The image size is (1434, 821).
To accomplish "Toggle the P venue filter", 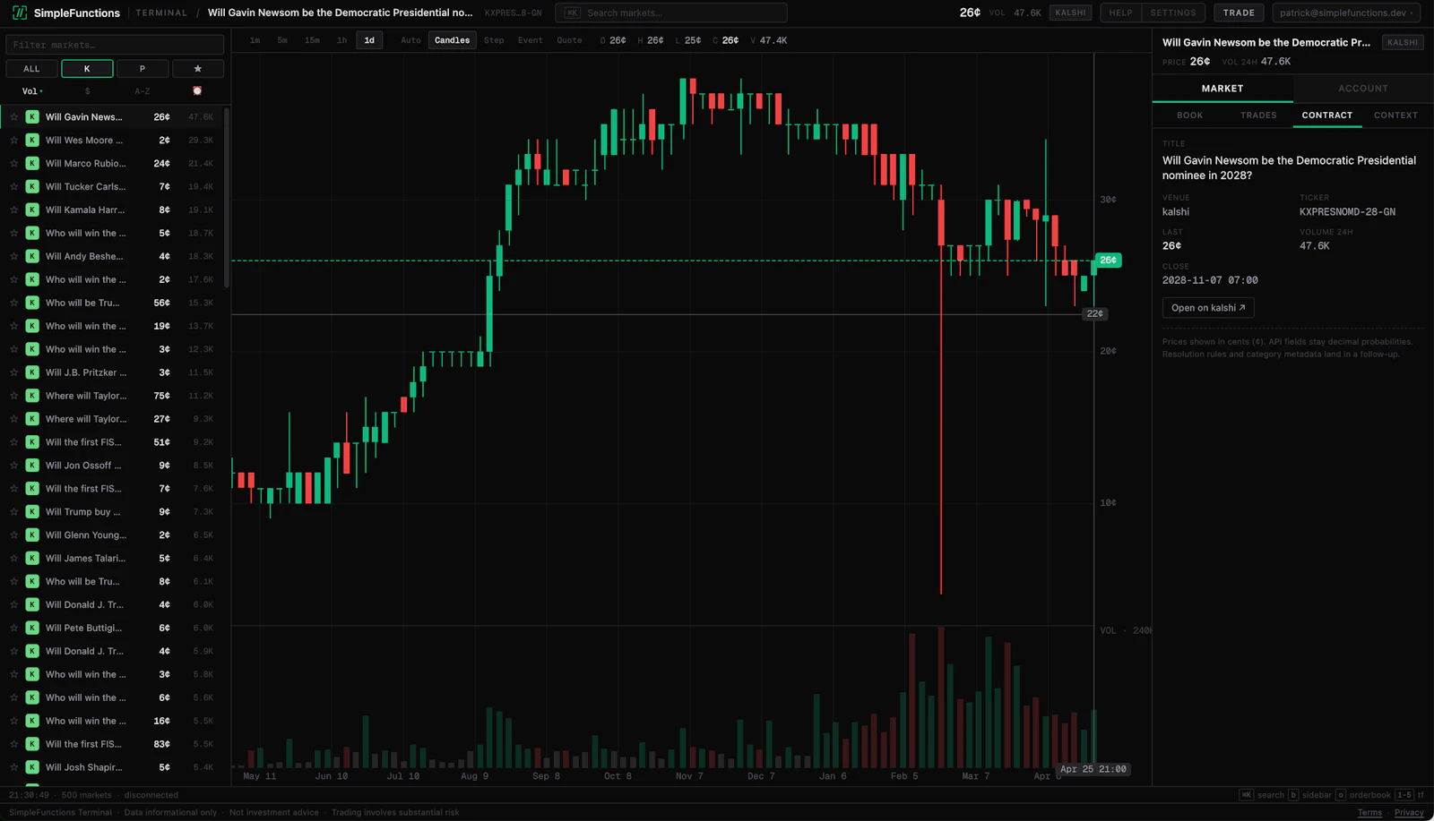I will click(143, 69).
